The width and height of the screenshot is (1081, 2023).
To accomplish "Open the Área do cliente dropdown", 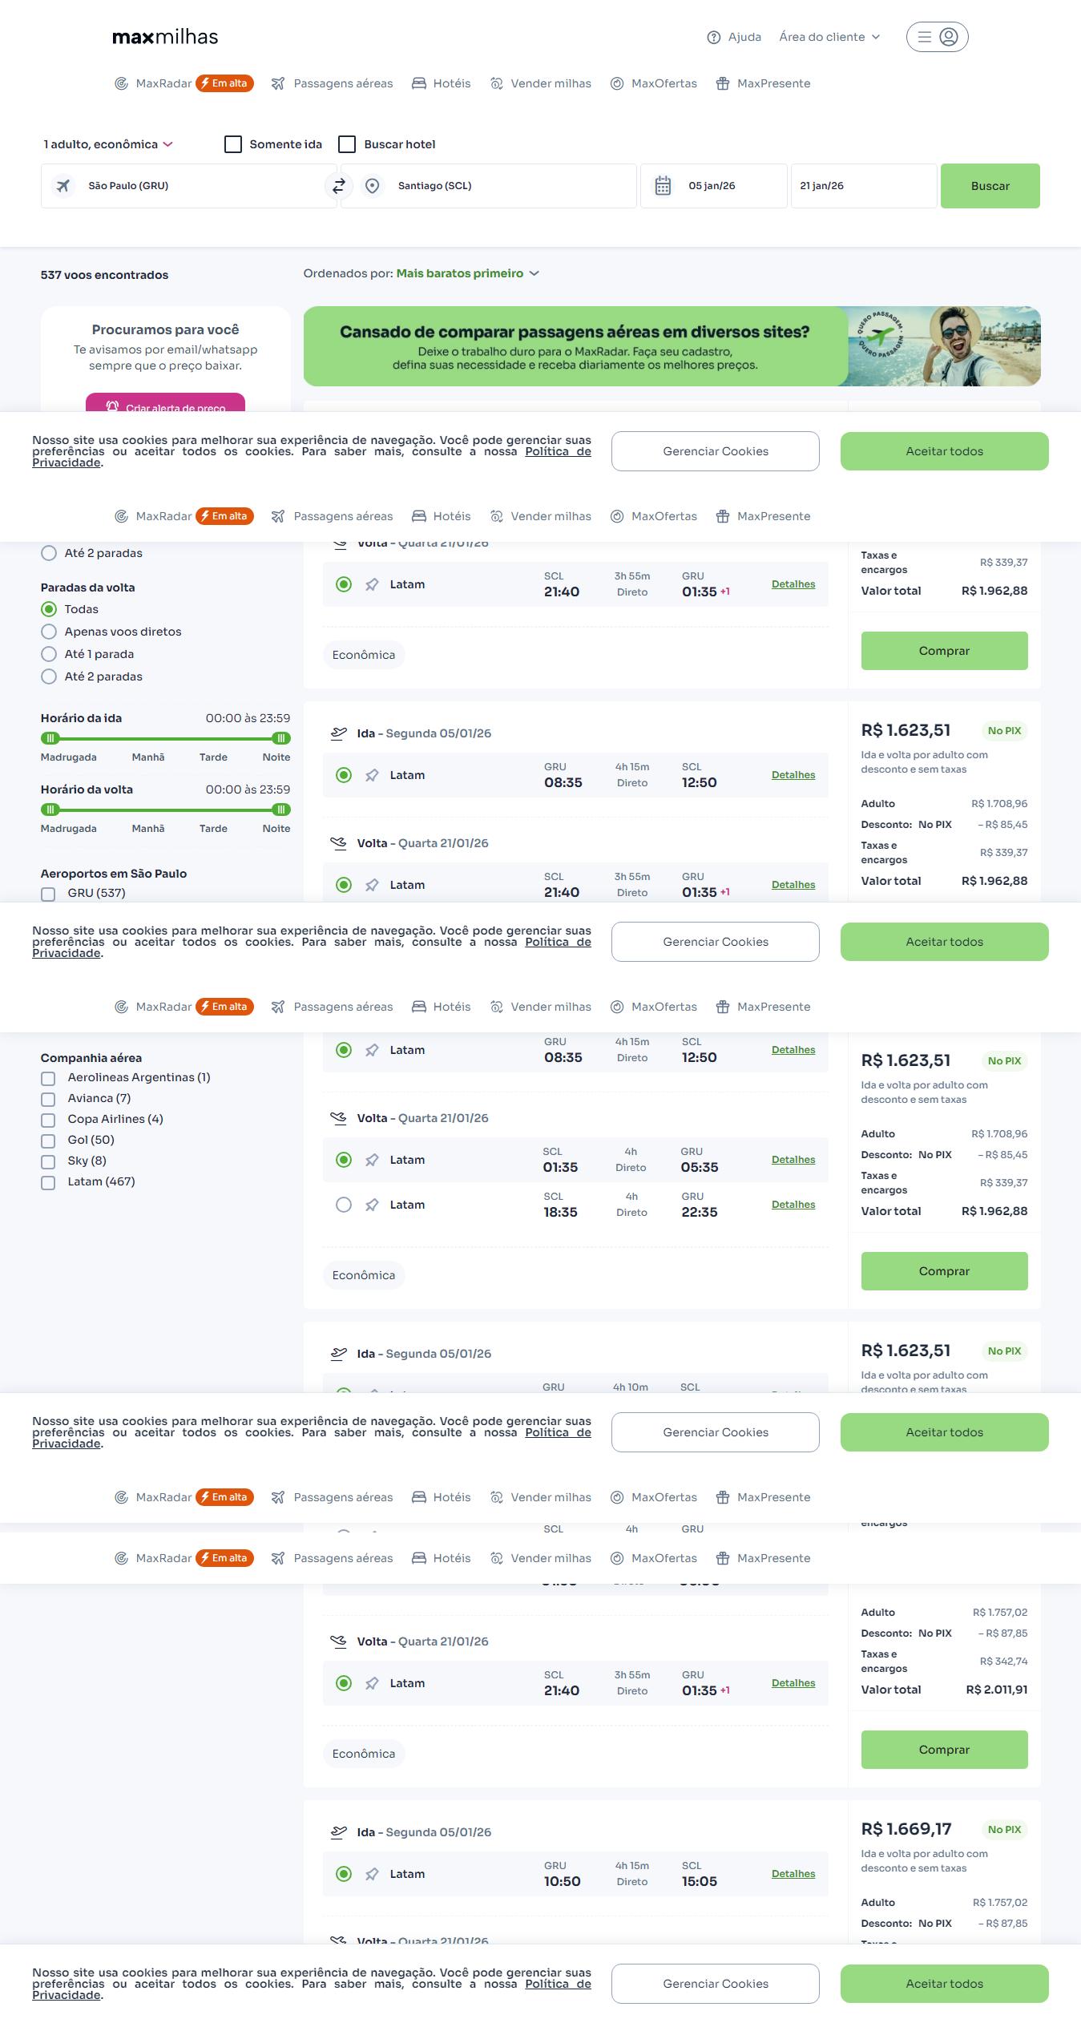I will pos(829,37).
